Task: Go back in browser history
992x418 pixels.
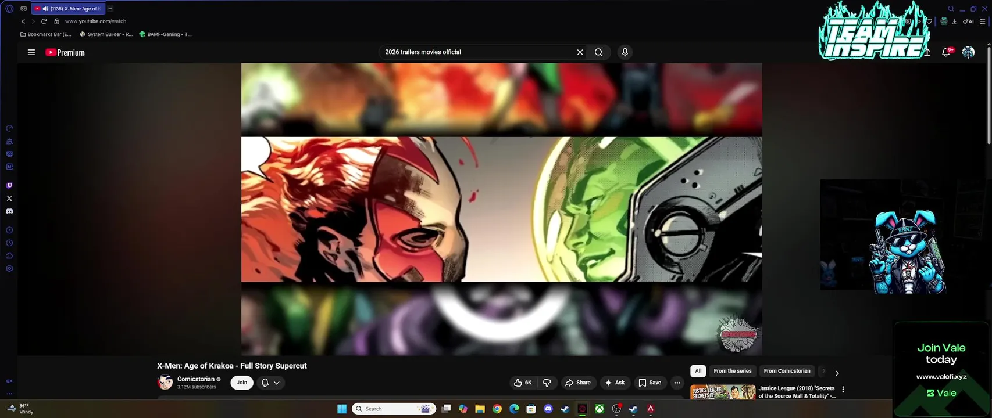Action: click(23, 21)
